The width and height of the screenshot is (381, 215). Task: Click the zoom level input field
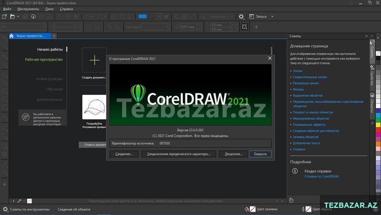(x=146, y=17)
